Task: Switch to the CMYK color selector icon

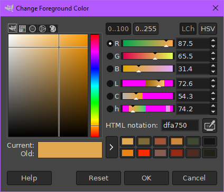Action: pyautogui.click(x=23, y=28)
